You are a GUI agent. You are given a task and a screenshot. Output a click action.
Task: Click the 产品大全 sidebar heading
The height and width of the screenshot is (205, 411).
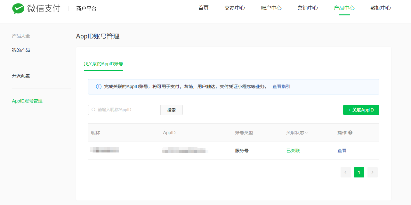tap(21, 36)
